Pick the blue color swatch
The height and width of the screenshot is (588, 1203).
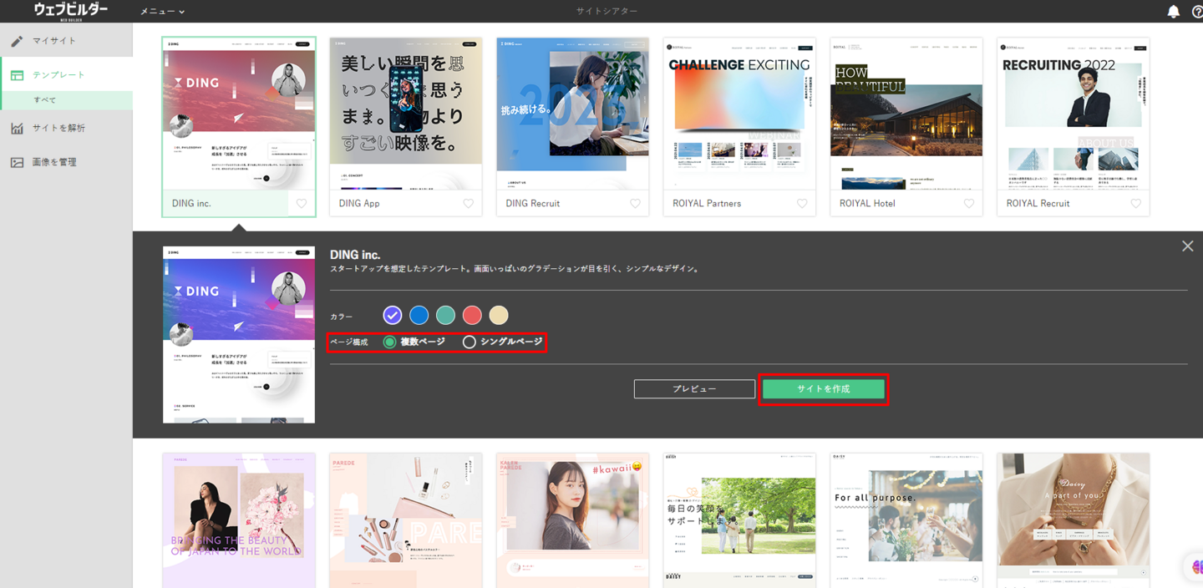pyautogui.click(x=419, y=315)
